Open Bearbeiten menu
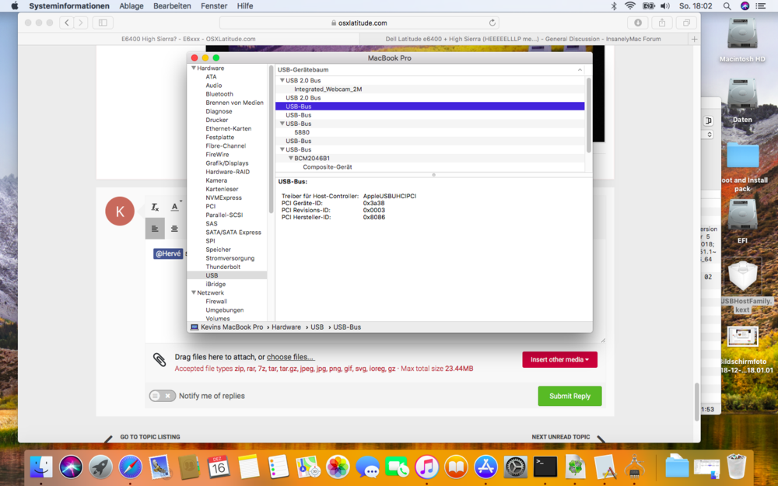 point(172,6)
